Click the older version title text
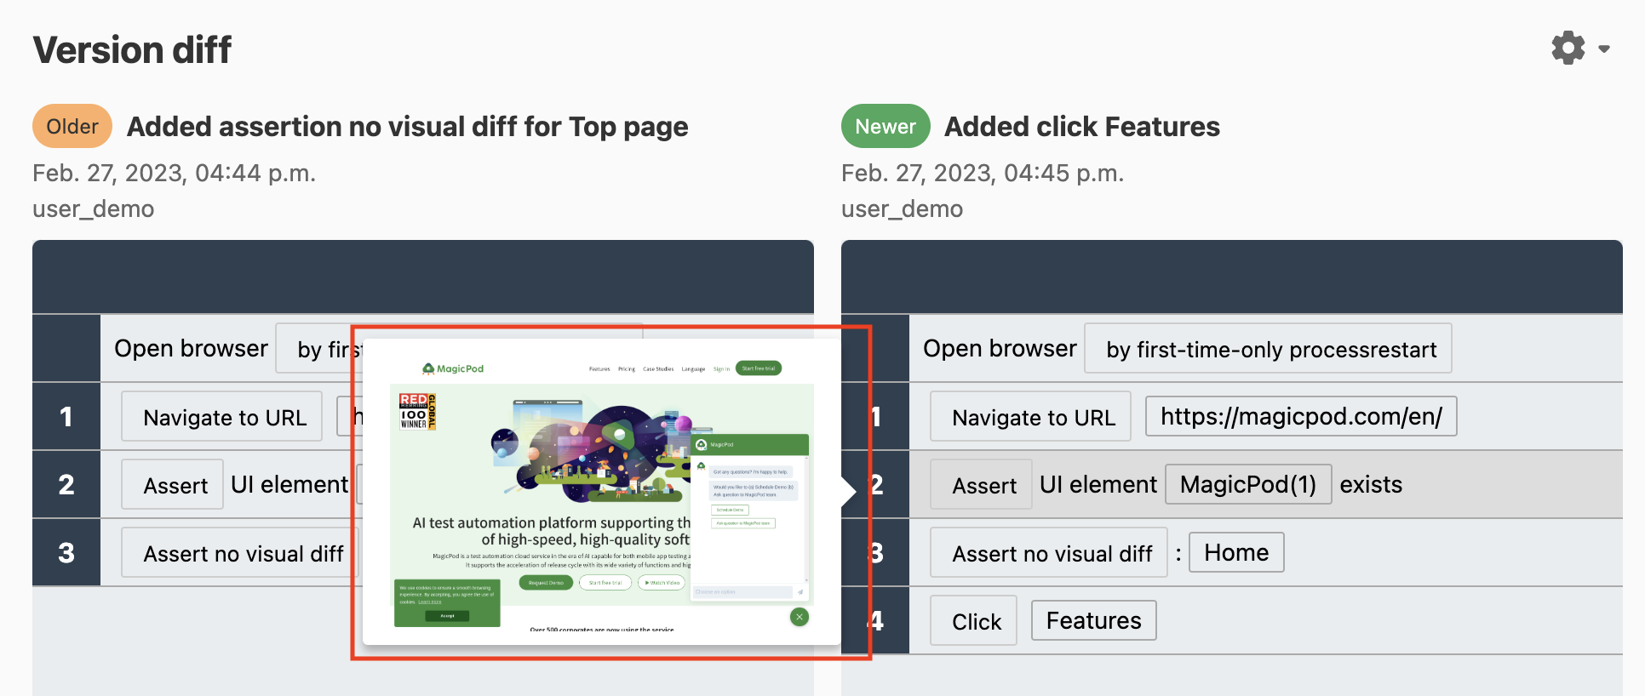The width and height of the screenshot is (1645, 696). tap(407, 126)
